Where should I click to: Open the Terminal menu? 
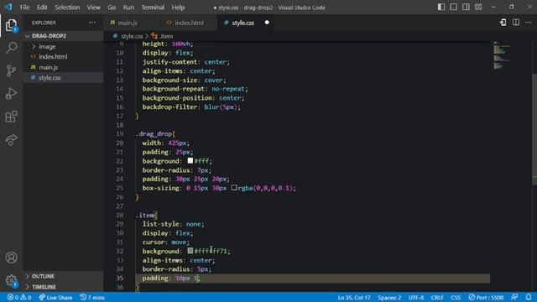coord(153,8)
